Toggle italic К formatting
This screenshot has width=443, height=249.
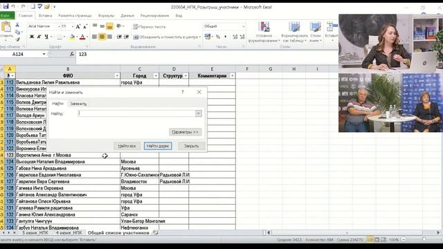39,37
